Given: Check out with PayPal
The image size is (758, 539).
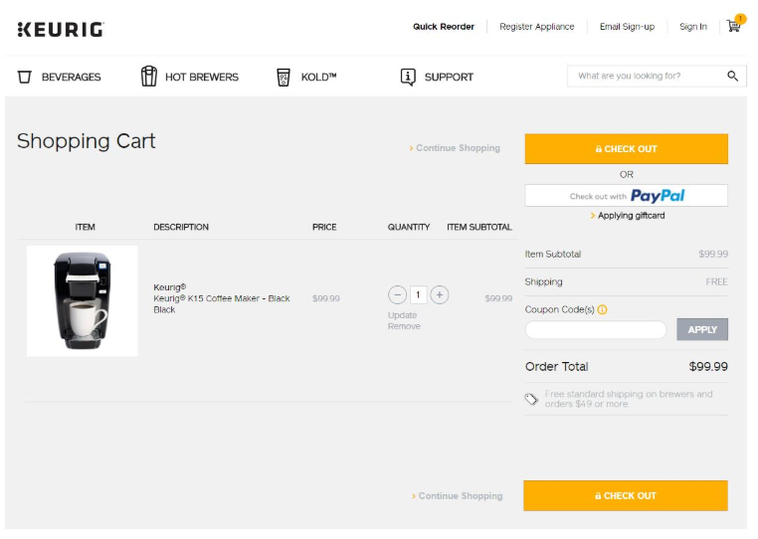Looking at the screenshot, I should (626, 196).
